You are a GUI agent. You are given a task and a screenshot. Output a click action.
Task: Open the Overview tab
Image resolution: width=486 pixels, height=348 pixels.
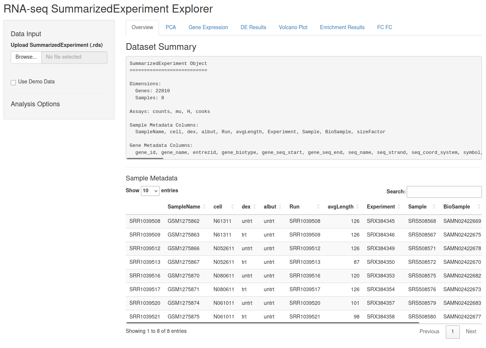click(142, 27)
